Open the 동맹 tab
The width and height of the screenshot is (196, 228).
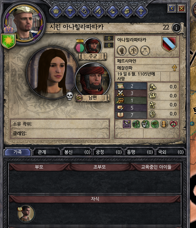139,152
